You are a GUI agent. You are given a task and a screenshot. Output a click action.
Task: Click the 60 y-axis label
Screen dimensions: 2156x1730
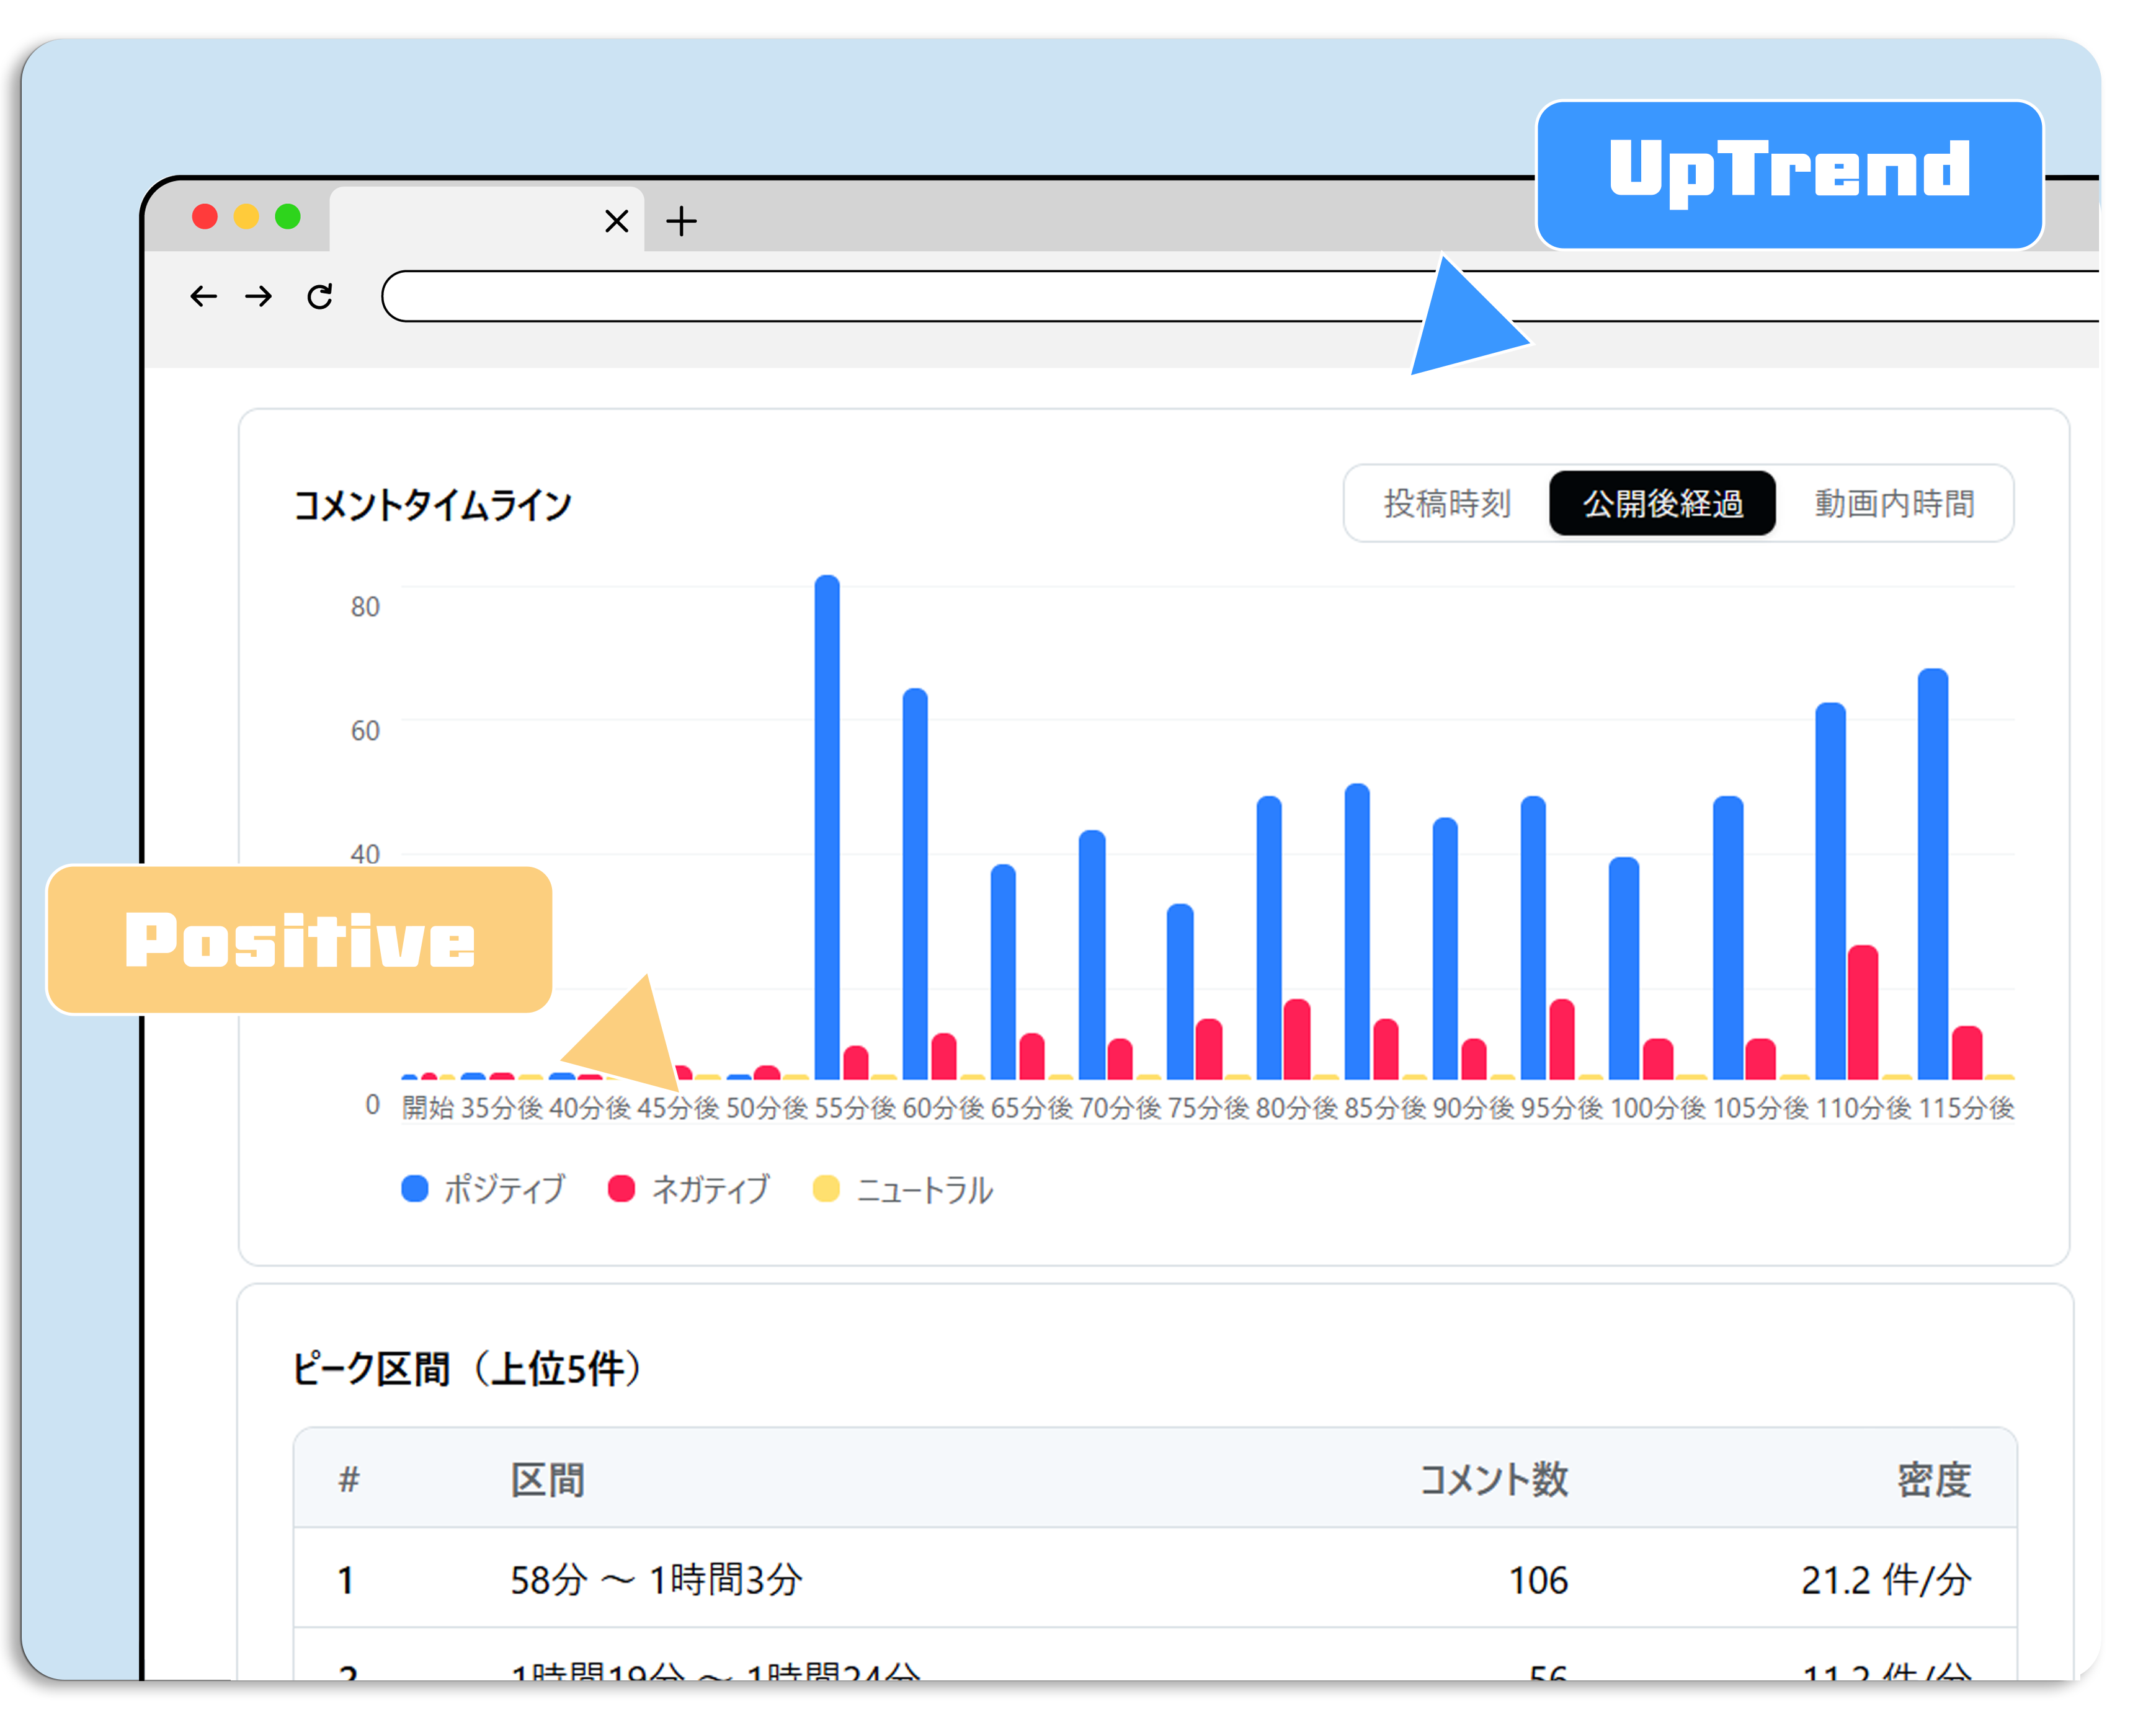(x=365, y=730)
